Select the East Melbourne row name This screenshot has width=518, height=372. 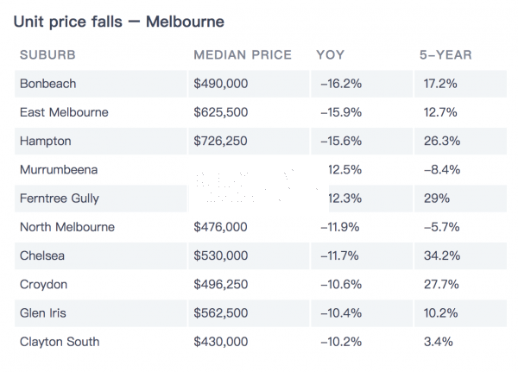[x=64, y=112]
